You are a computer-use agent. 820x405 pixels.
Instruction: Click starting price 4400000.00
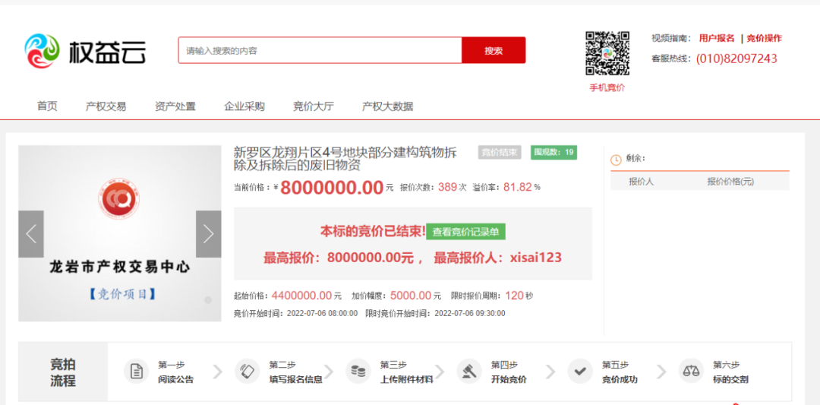coord(301,296)
